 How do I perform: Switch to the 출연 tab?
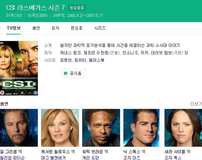[36, 28]
